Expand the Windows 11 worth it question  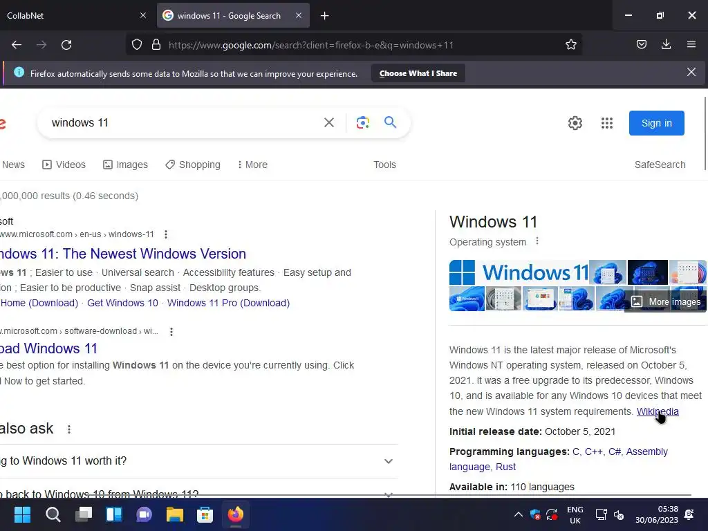(198, 461)
